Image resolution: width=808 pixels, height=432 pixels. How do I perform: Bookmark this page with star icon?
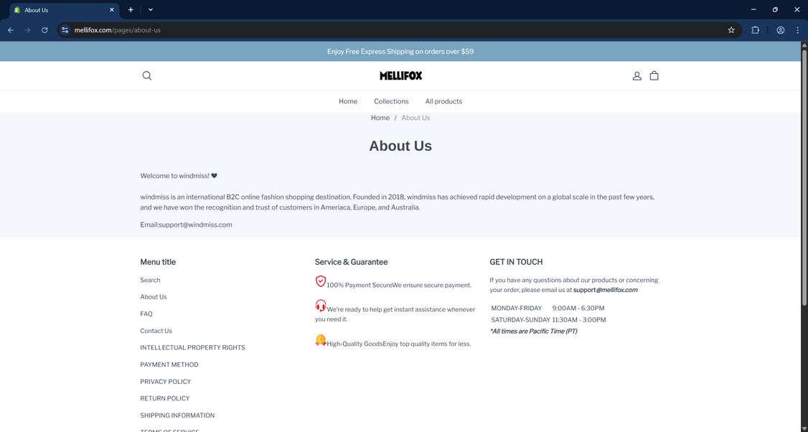click(x=731, y=30)
